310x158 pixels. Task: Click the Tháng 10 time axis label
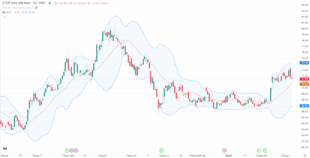point(131,156)
